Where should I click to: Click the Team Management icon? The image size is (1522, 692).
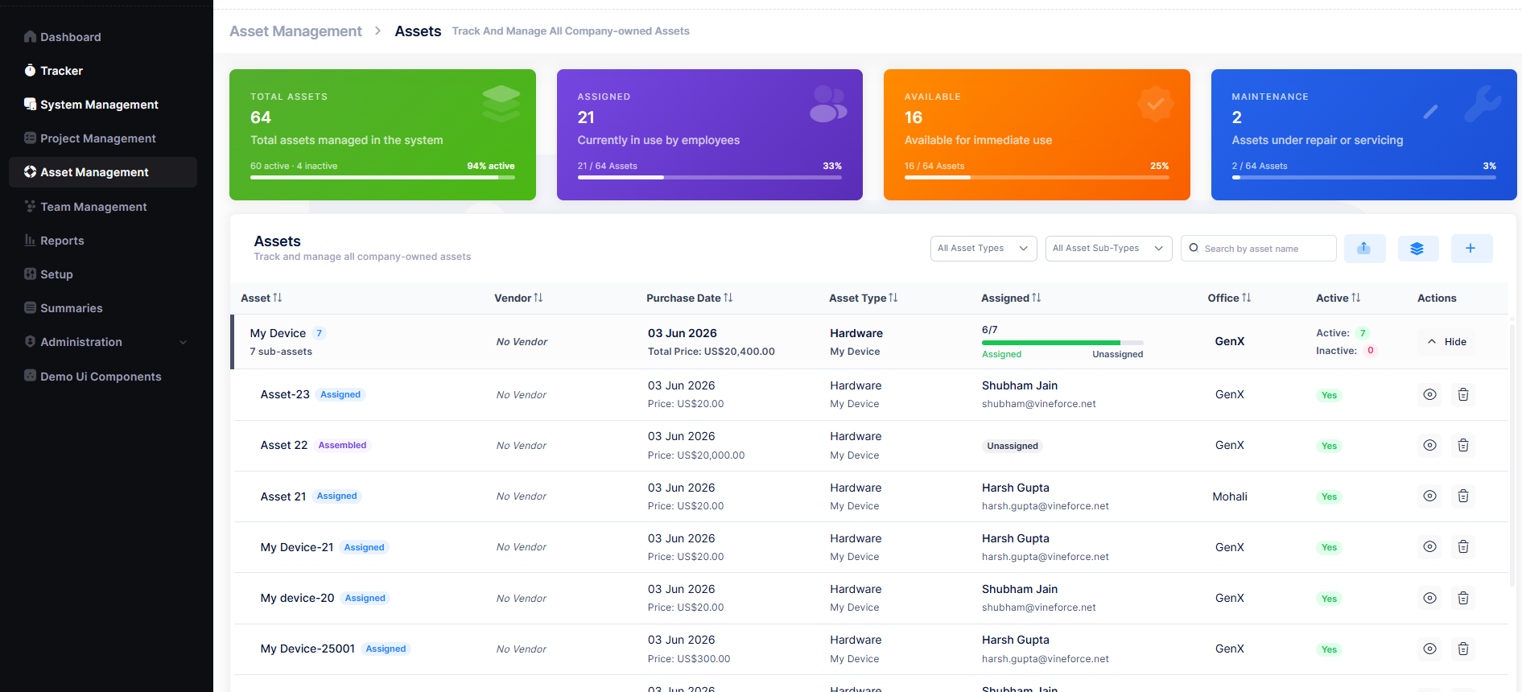coord(30,207)
